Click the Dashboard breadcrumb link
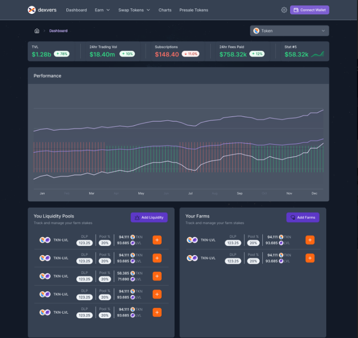Screen dimensions: 358x338 (x=59, y=31)
